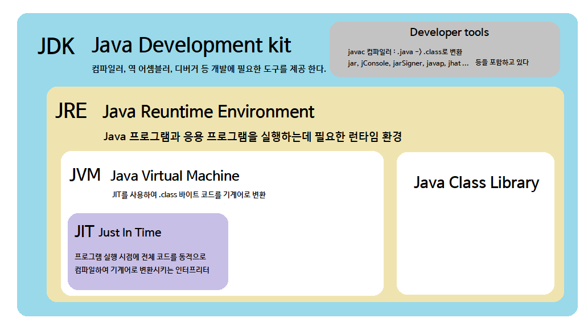Click the "JIT" abbreviation in the purple box
Viewport: 588px width, 326px height.
pyautogui.click(x=84, y=232)
